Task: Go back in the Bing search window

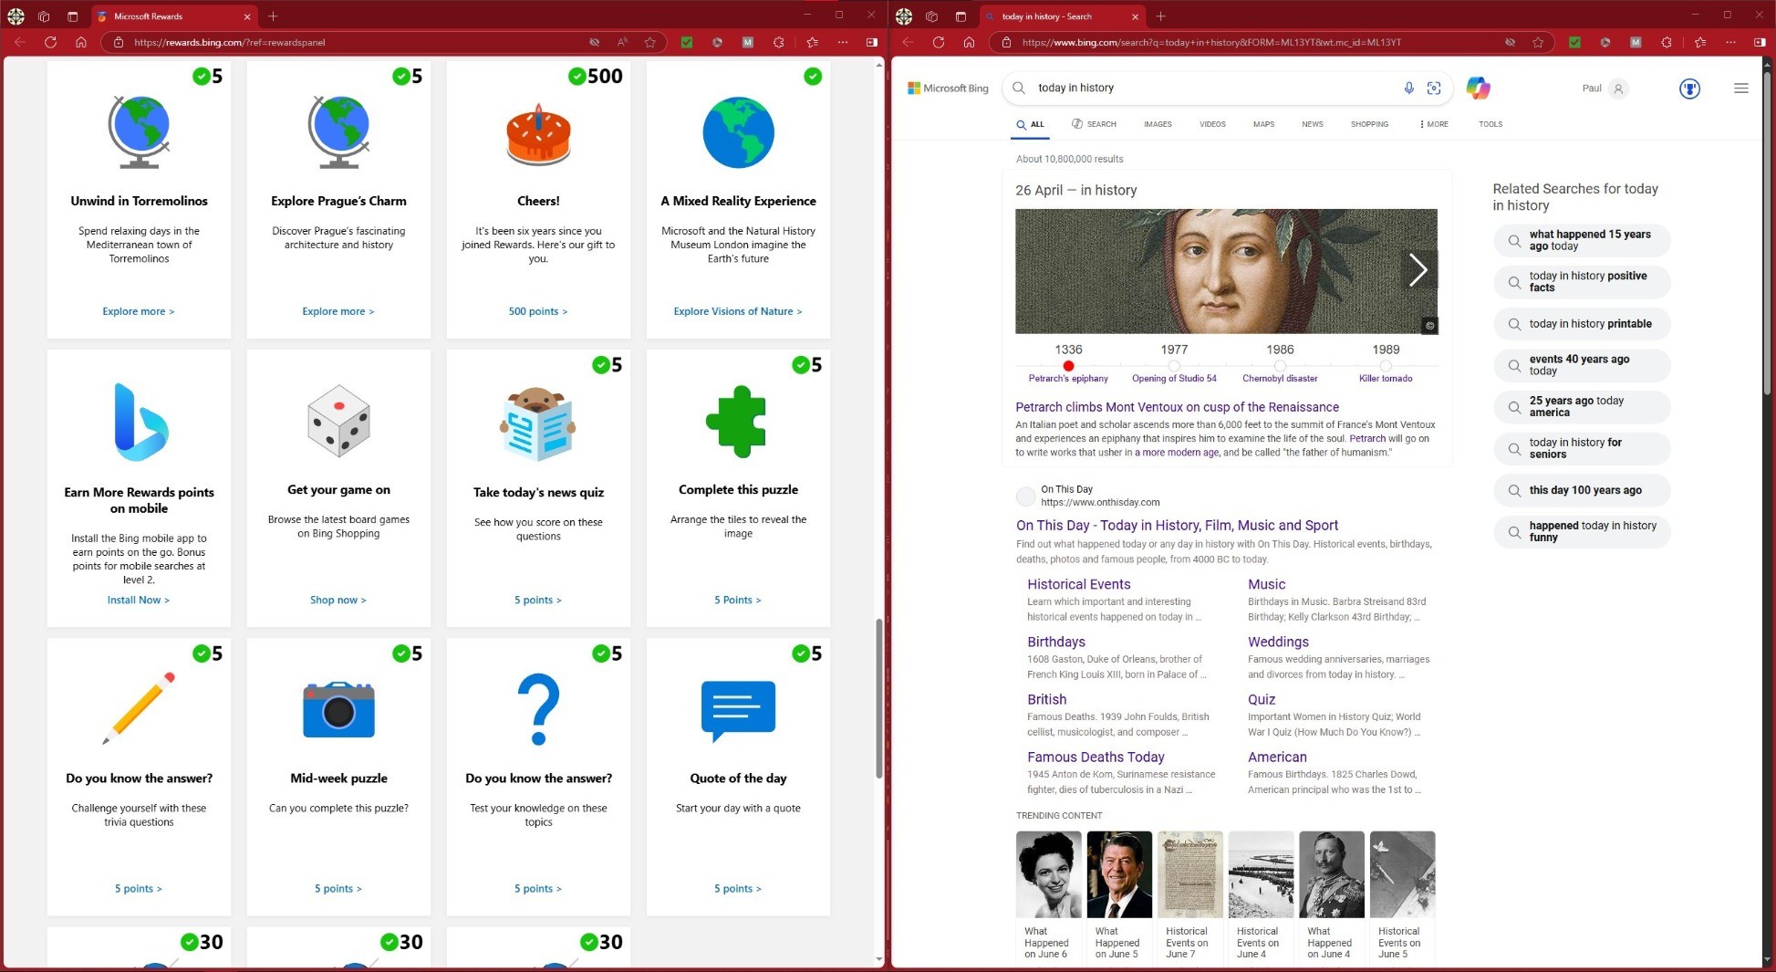Action: (908, 42)
